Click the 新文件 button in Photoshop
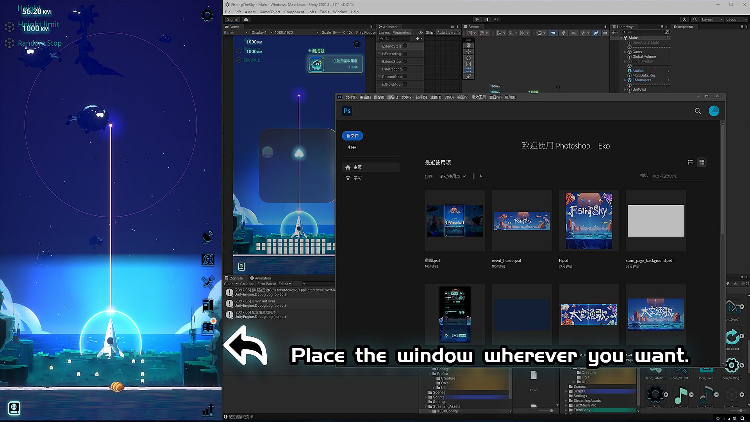The width and height of the screenshot is (750, 422). pos(352,136)
